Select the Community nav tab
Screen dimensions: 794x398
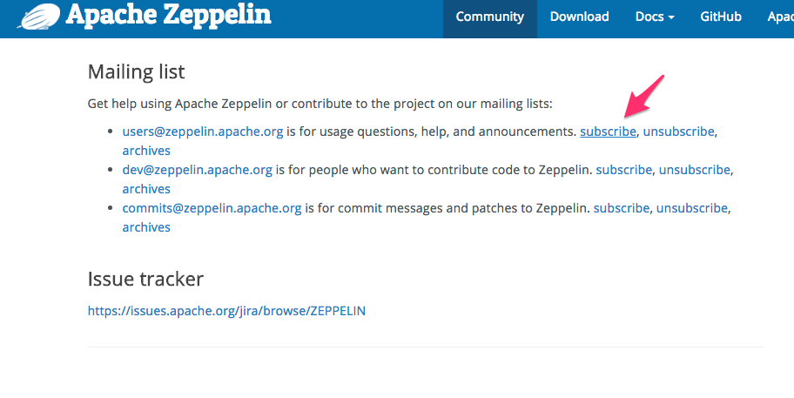pyautogui.click(x=490, y=17)
